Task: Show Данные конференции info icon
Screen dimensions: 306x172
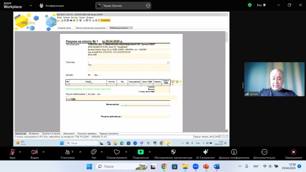Action: [234, 154]
